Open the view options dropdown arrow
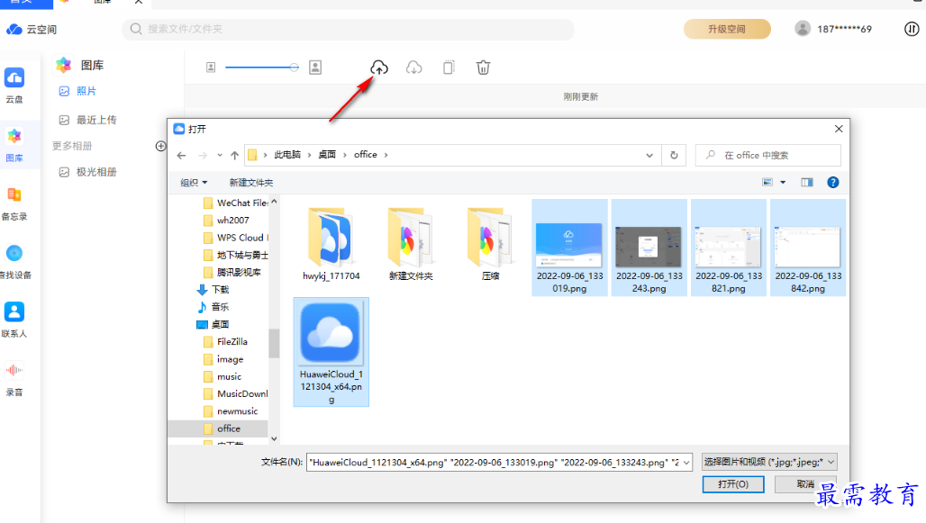926x523 pixels. [x=783, y=183]
